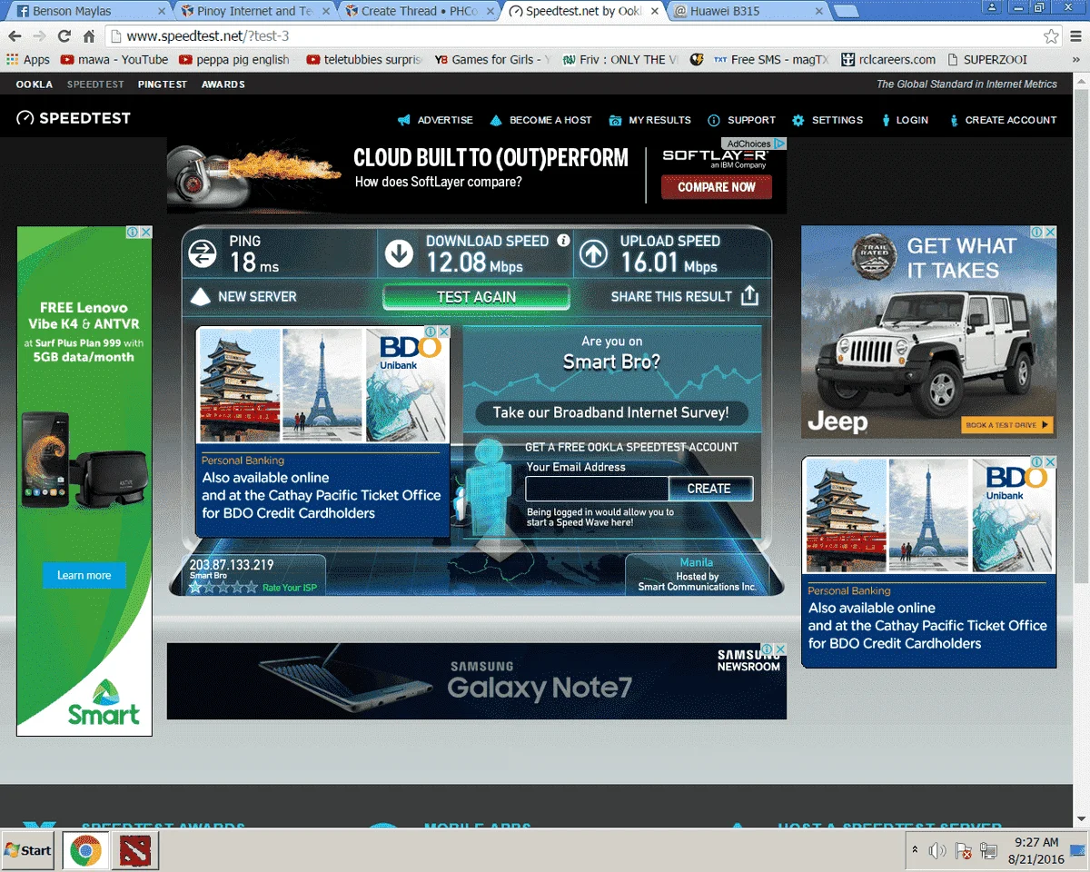Click the ping arrows icon

coord(203,253)
